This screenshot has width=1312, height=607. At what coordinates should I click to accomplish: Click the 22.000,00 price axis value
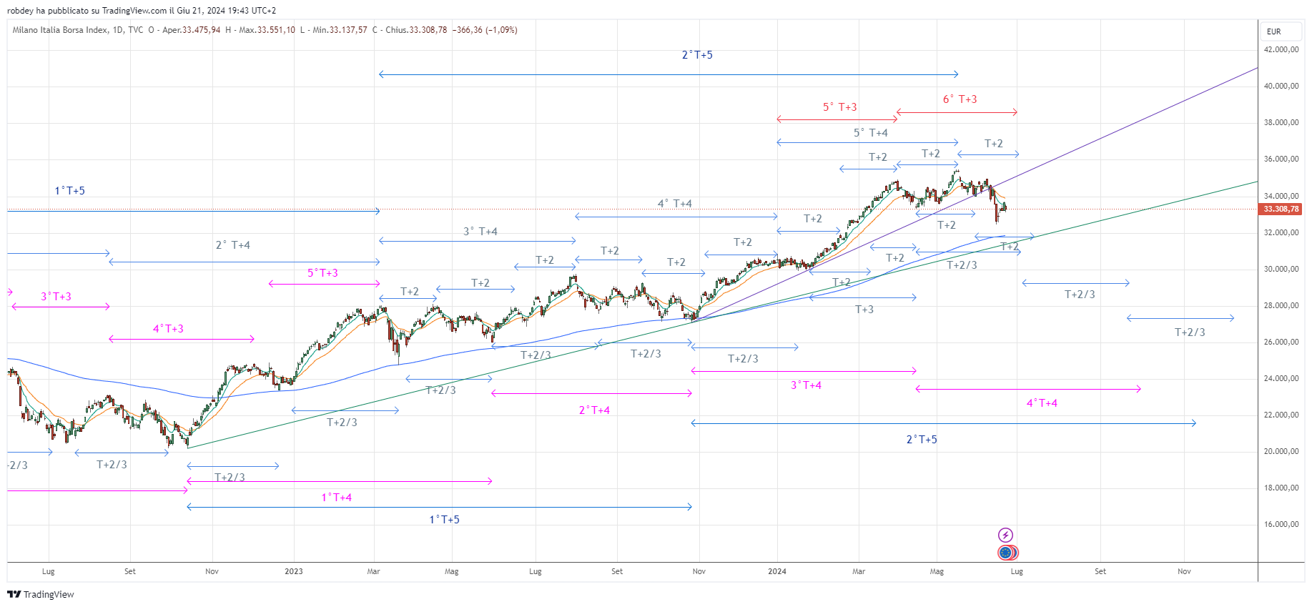(1281, 415)
